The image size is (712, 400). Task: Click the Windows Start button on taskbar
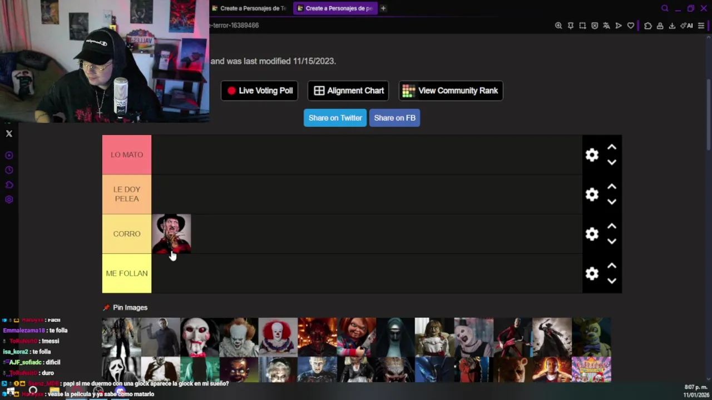10,391
